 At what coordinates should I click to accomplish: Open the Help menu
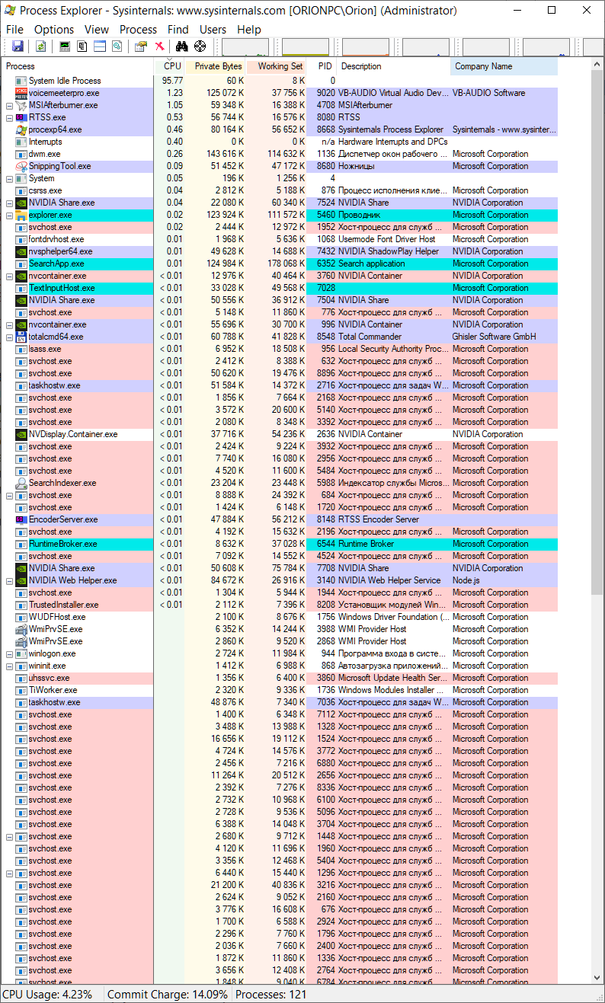click(x=249, y=29)
